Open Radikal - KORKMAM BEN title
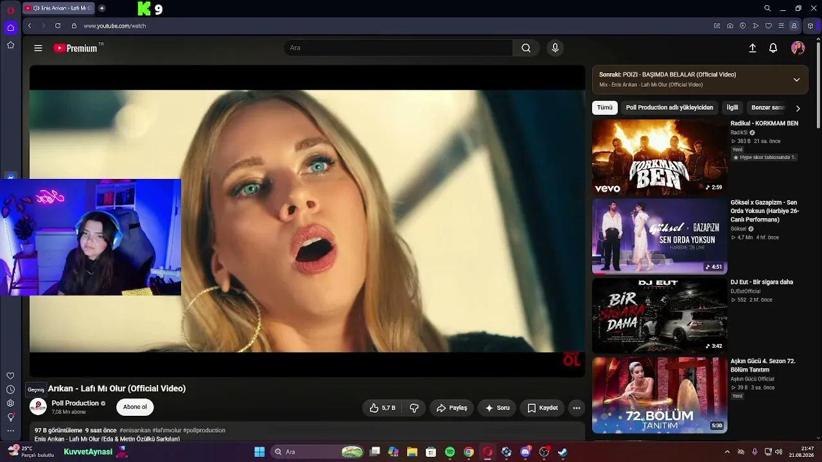Image resolution: width=822 pixels, height=462 pixels. [764, 124]
